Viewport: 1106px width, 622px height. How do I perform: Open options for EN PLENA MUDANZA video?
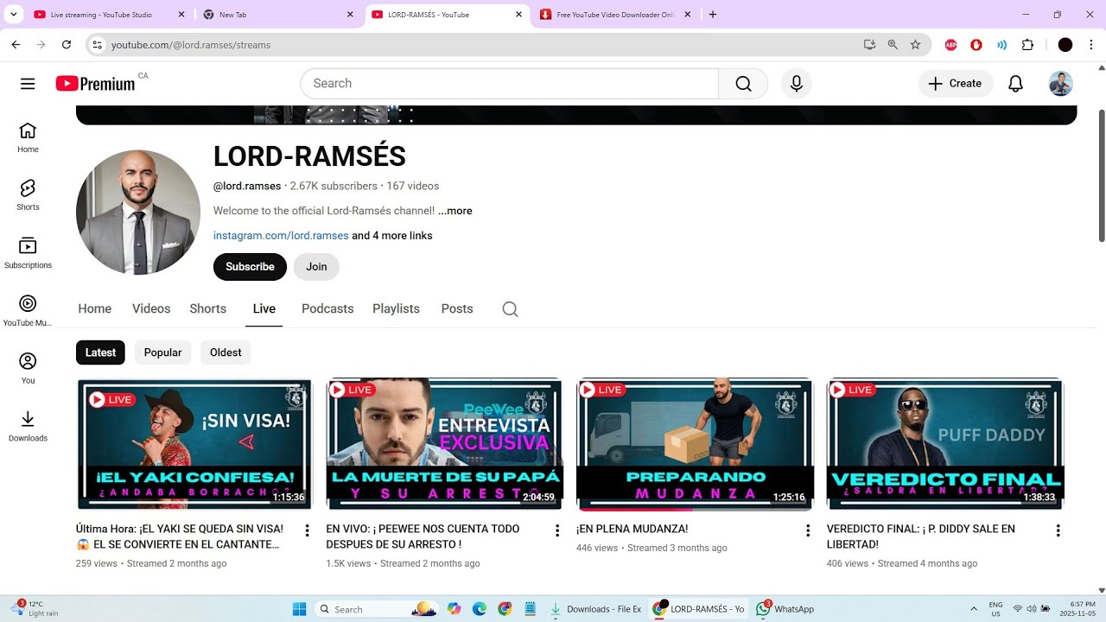point(808,530)
